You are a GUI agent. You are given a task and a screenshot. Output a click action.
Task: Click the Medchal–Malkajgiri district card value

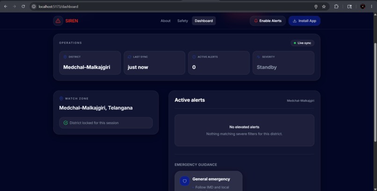(87, 67)
